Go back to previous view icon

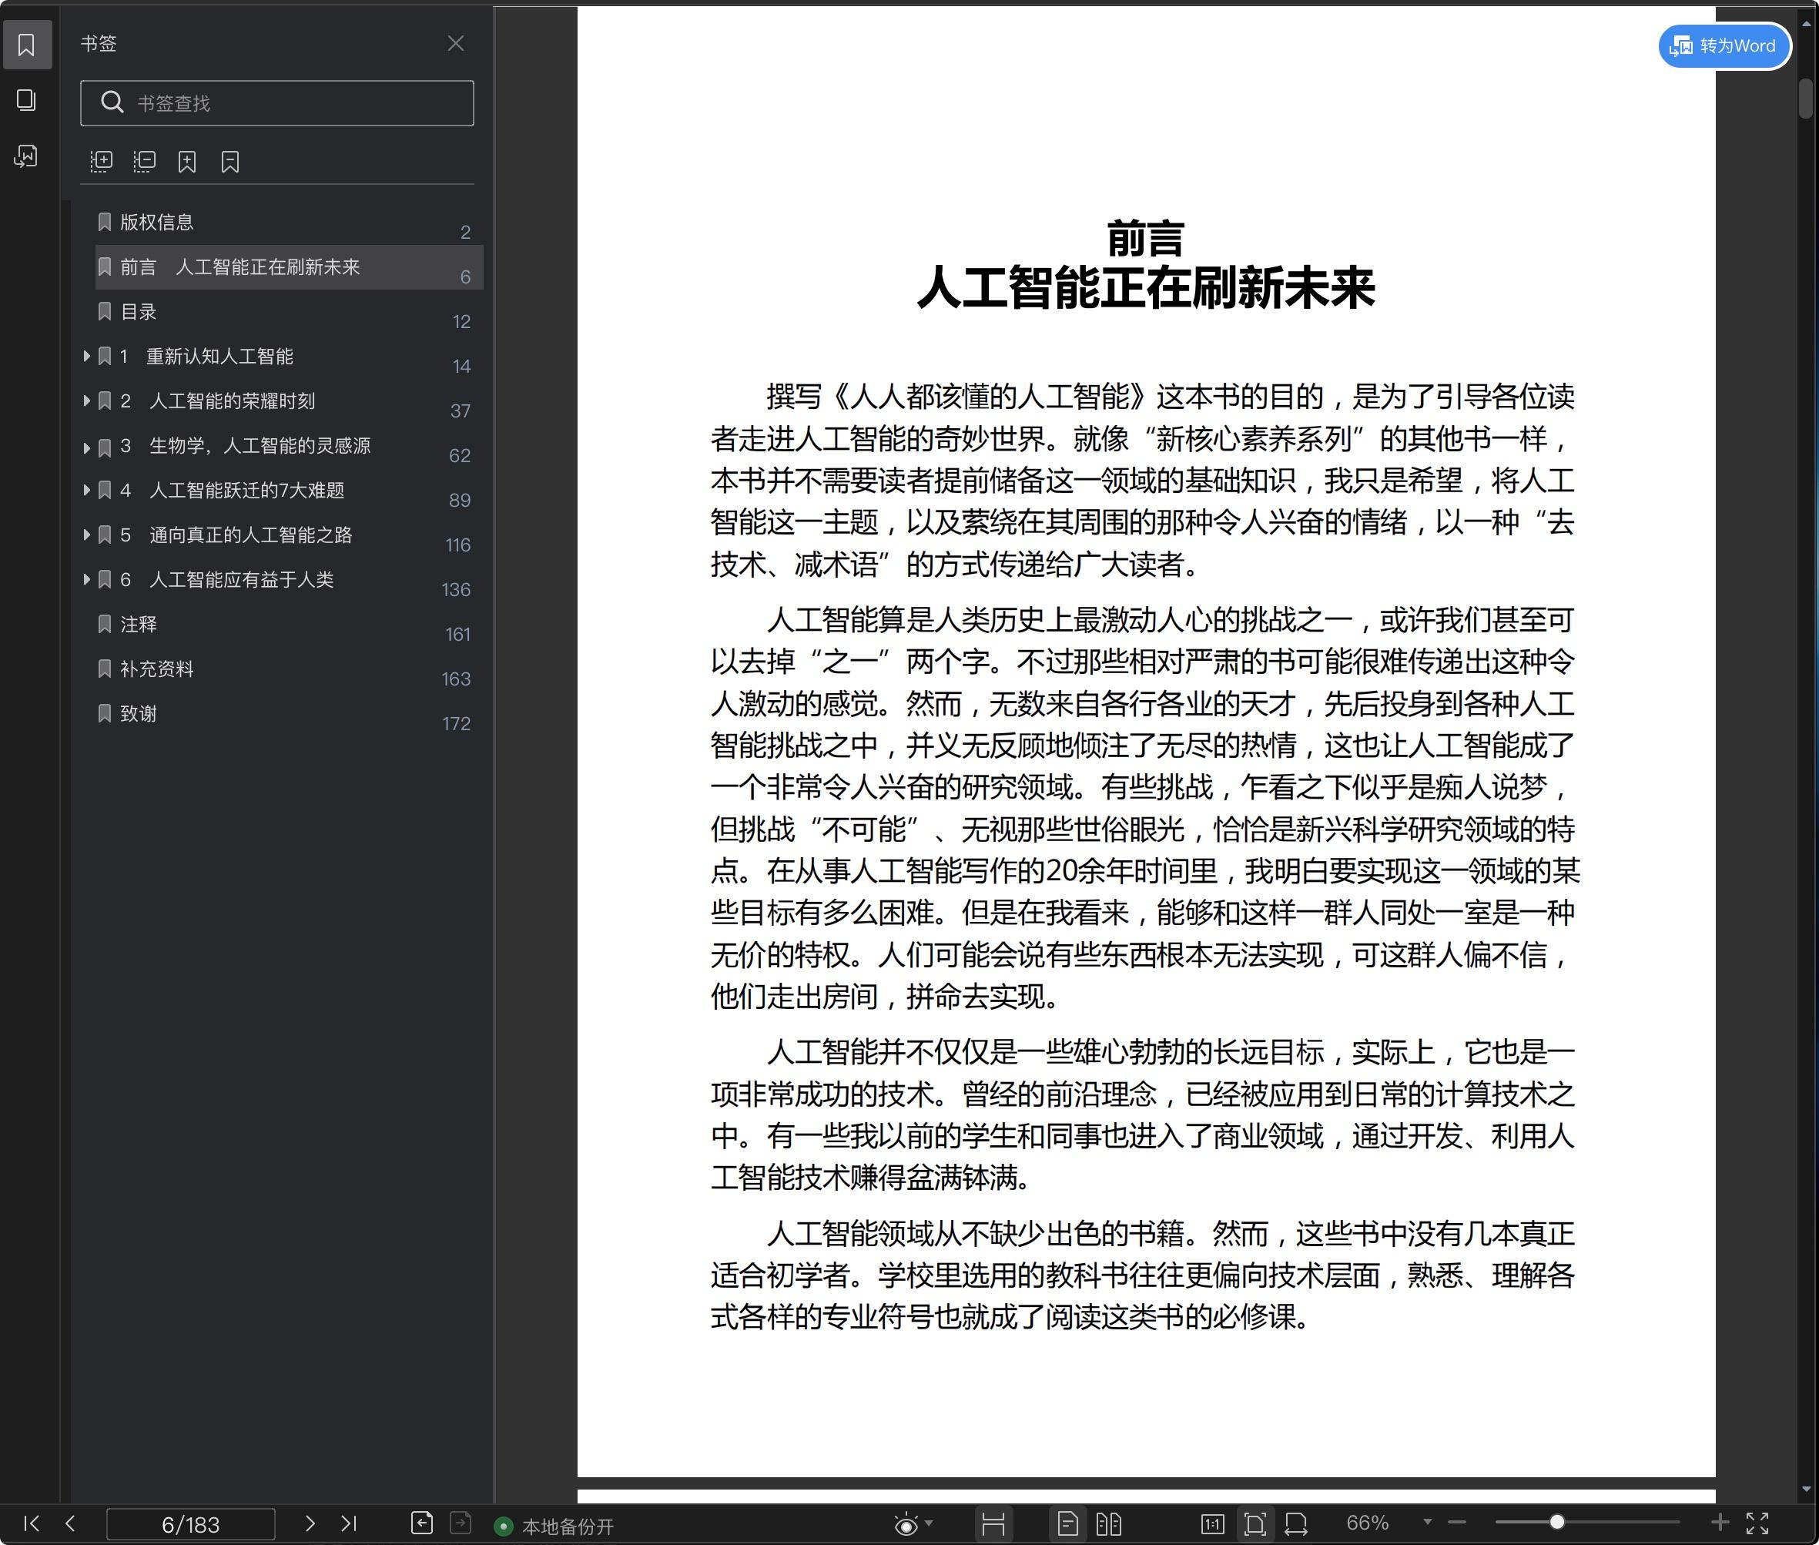coord(422,1523)
